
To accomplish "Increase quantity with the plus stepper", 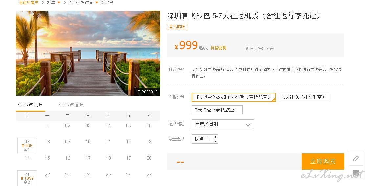I will [215, 137].
